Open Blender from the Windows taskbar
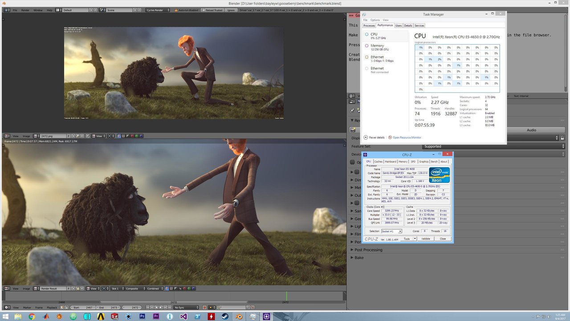Image resolution: width=570 pixels, height=321 pixels. 240,317
